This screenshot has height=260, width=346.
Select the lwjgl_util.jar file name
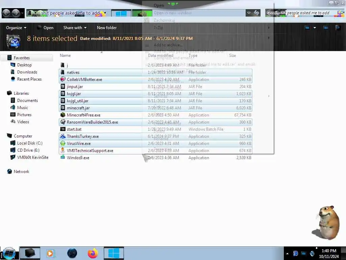tap(77, 101)
